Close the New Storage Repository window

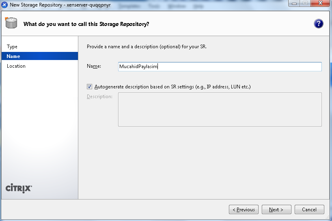(321, 3)
